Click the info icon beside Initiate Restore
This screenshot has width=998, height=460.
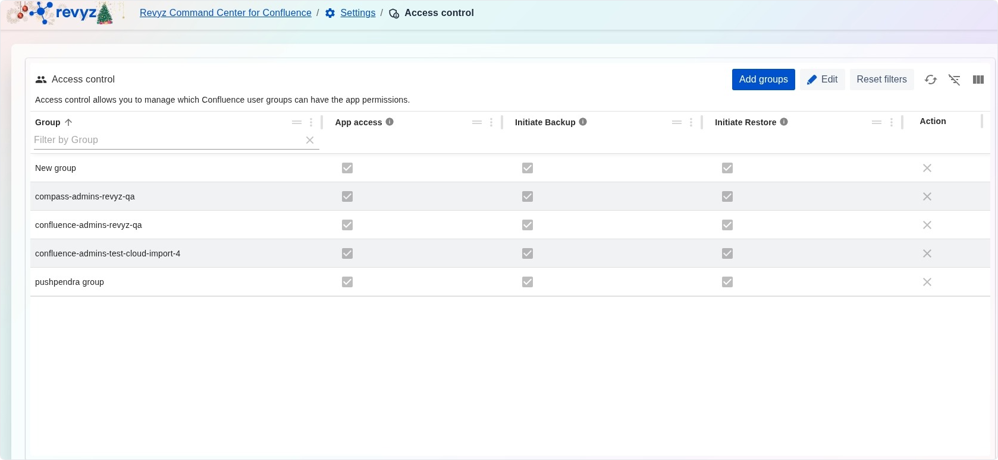click(784, 122)
